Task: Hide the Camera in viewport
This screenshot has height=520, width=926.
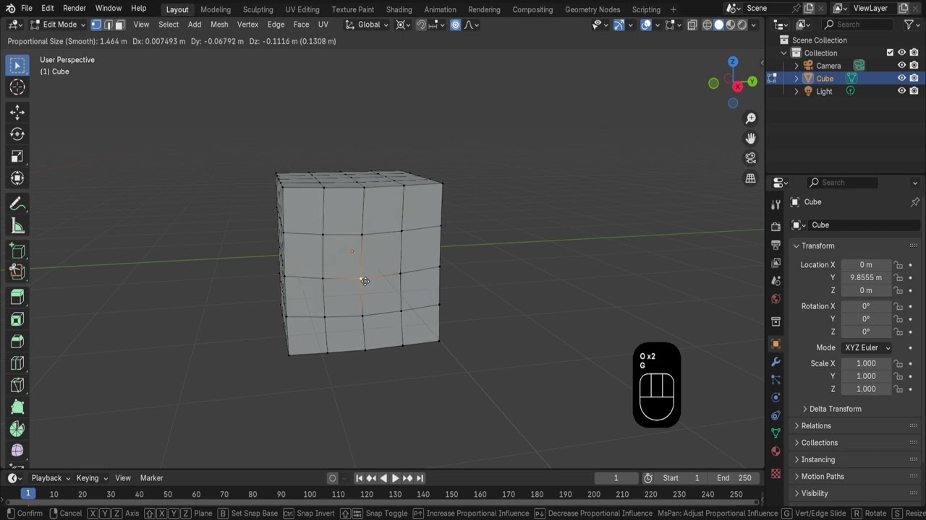Action: (x=901, y=66)
